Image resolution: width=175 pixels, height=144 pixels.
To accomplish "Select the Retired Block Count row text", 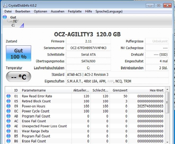I will (x=36, y=101).
